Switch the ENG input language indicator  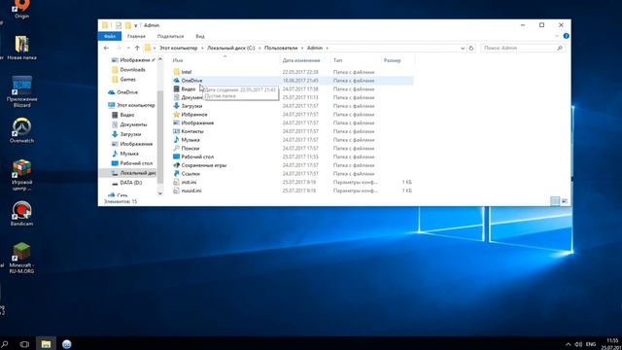click(x=591, y=344)
